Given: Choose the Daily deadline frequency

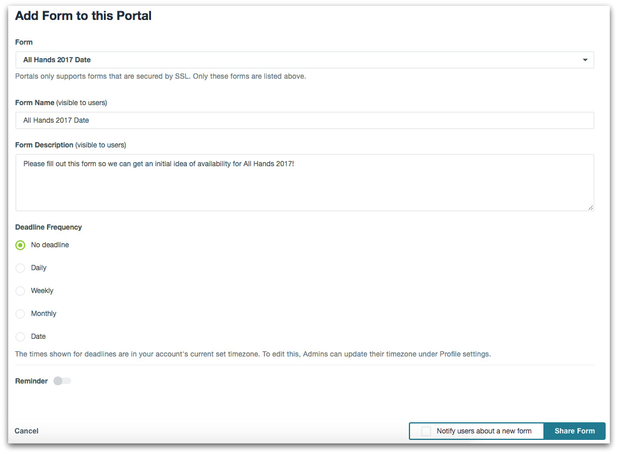Looking at the screenshot, I should point(21,268).
